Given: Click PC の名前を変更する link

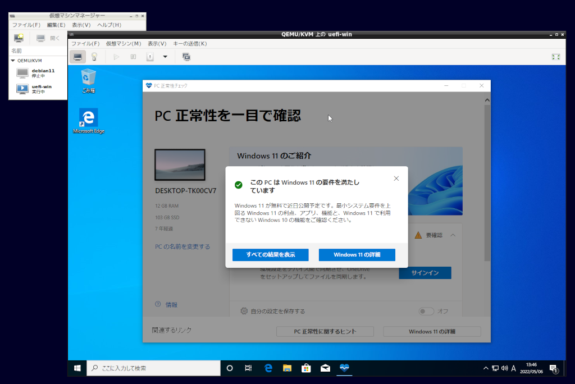Looking at the screenshot, I should coord(182,246).
